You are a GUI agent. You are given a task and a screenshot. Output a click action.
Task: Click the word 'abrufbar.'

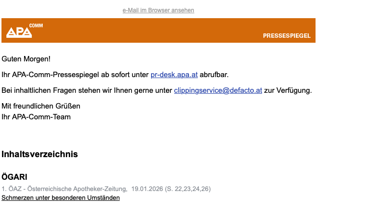[x=214, y=75]
